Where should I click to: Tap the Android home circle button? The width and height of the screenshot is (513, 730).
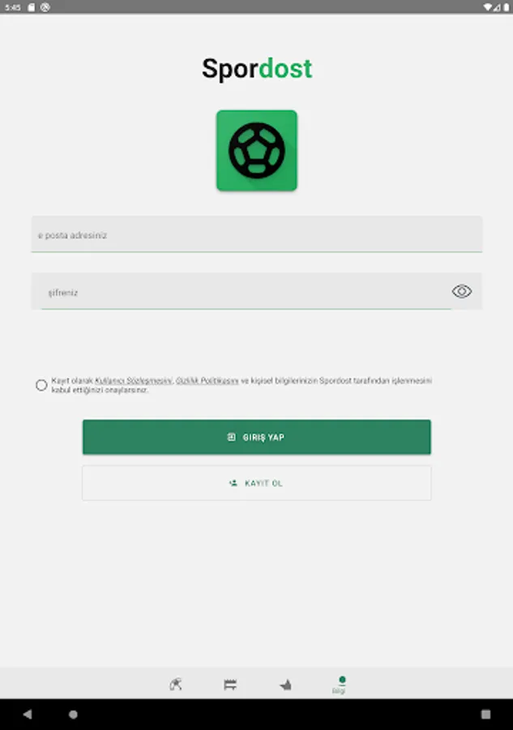pos(73,714)
